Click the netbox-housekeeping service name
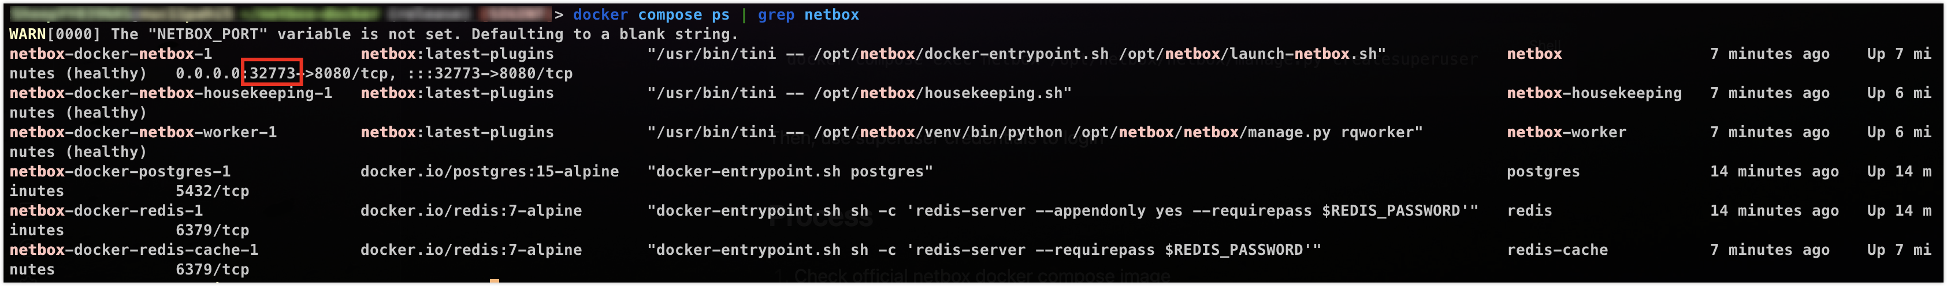Image resolution: width=1947 pixels, height=286 pixels. (1594, 93)
